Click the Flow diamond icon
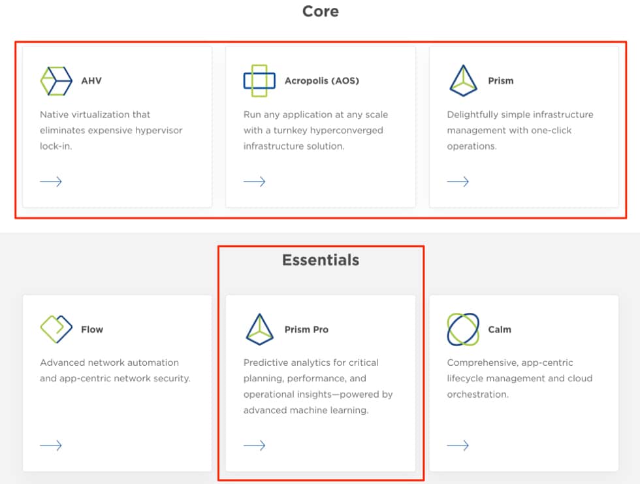The width and height of the screenshot is (640, 484). (56, 329)
